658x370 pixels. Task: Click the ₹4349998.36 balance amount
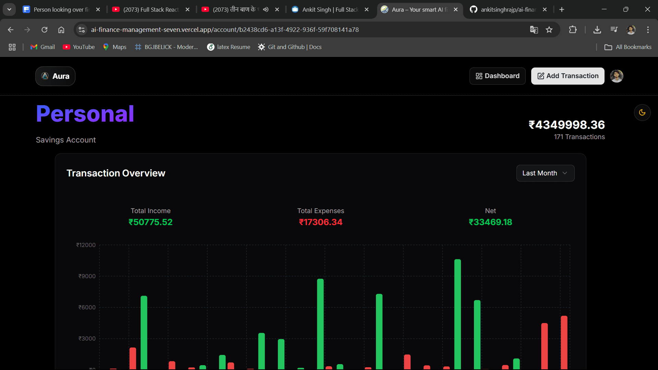pos(566,125)
